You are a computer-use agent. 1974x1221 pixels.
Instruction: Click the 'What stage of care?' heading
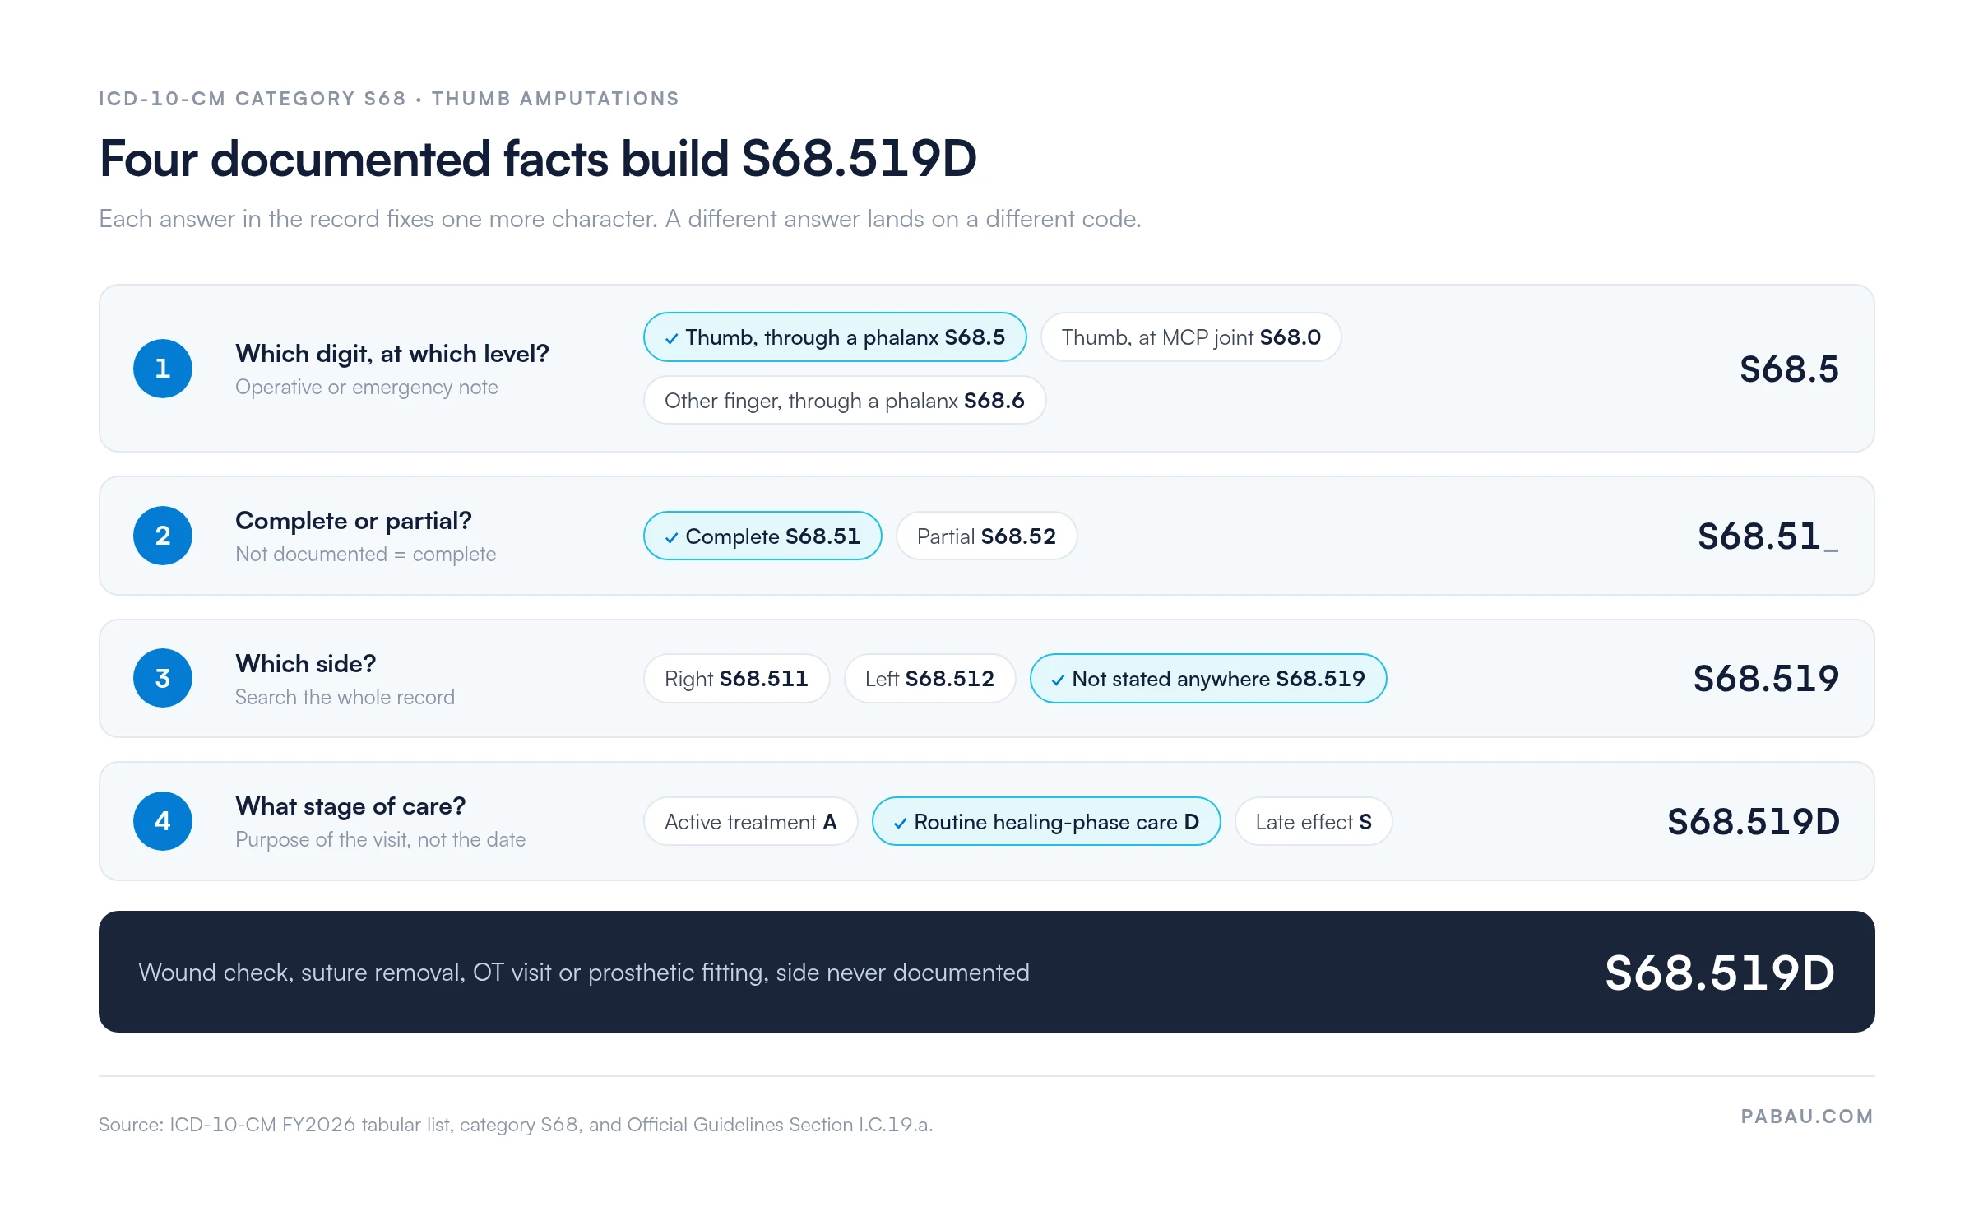(x=350, y=806)
